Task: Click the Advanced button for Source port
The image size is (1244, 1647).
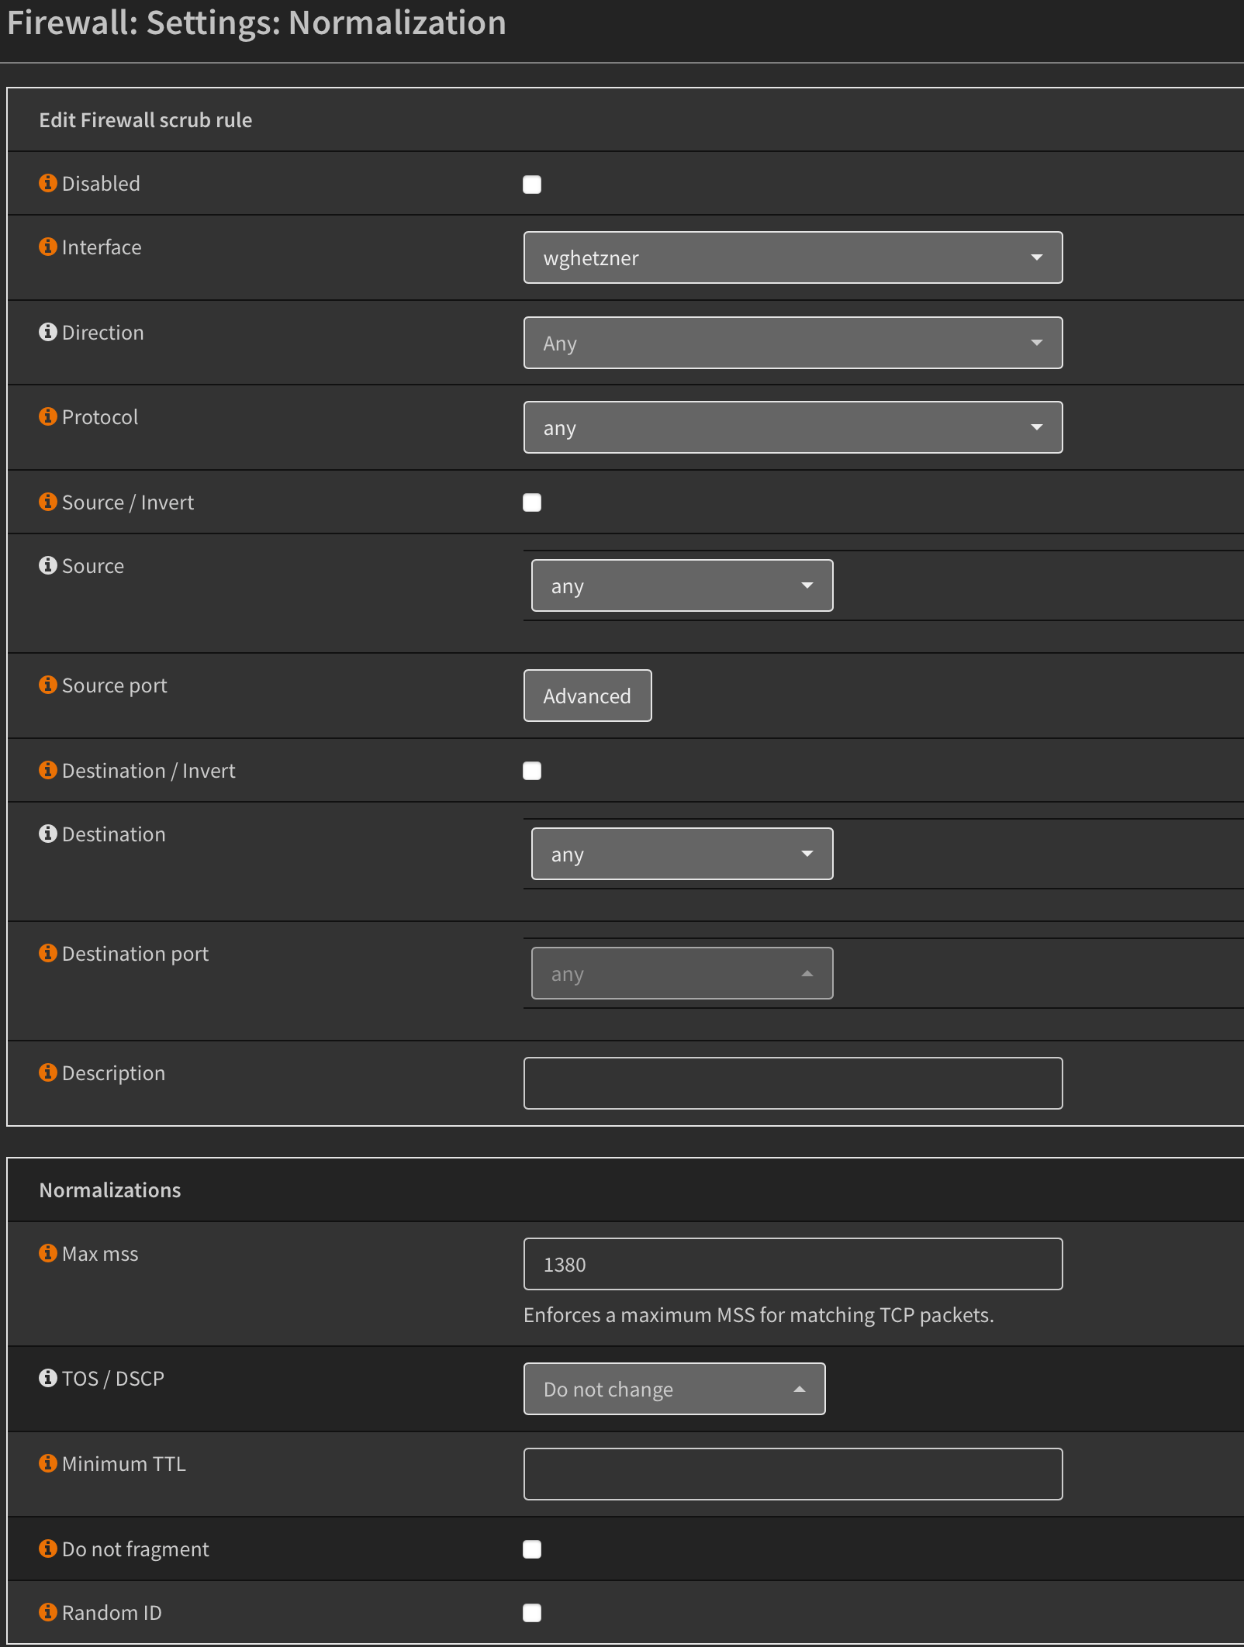Action: point(587,696)
